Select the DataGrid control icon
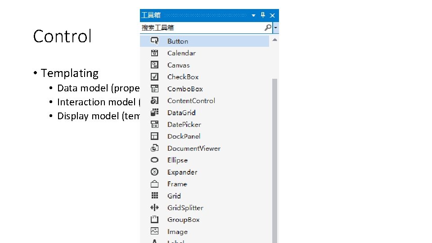432x243 pixels. tap(154, 112)
